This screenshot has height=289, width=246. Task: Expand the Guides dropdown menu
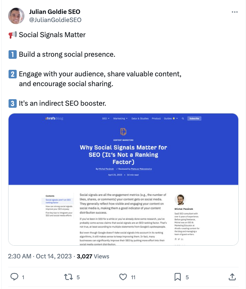tap(171, 118)
